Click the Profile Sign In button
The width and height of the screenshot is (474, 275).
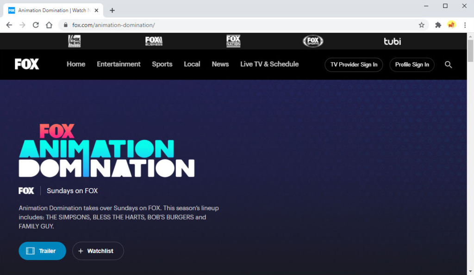(412, 65)
